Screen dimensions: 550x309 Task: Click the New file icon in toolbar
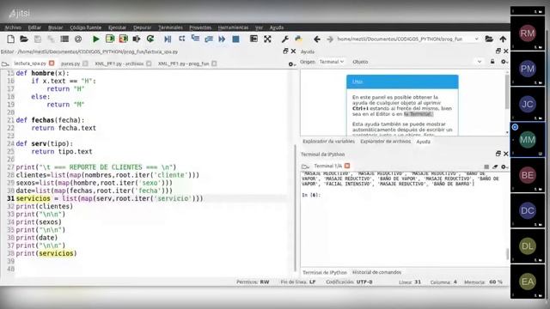(x=10, y=39)
